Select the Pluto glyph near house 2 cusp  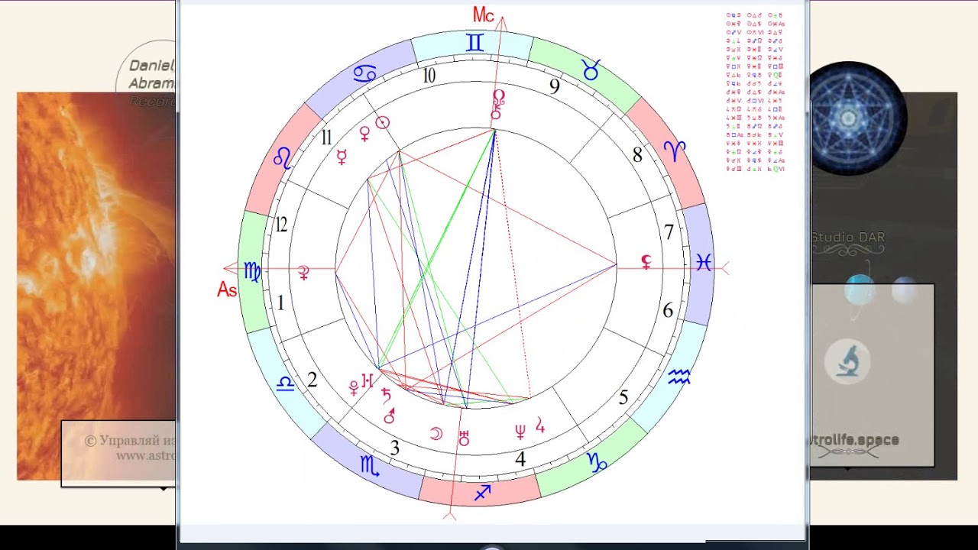[354, 387]
